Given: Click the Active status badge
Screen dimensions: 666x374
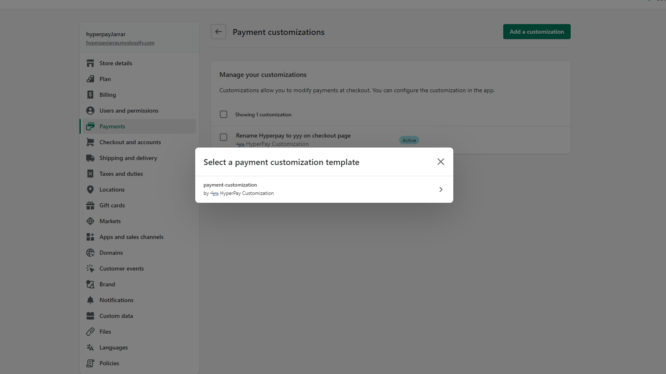Looking at the screenshot, I should pos(409,140).
